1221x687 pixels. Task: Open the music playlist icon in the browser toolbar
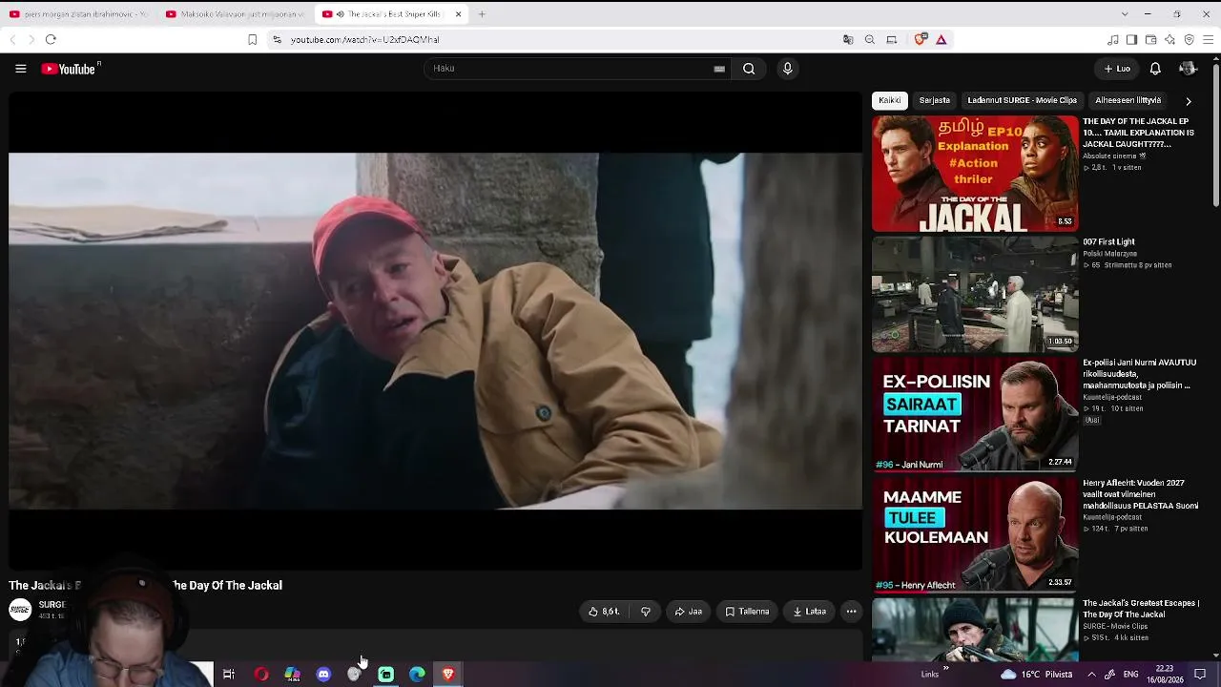[x=1113, y=39]
